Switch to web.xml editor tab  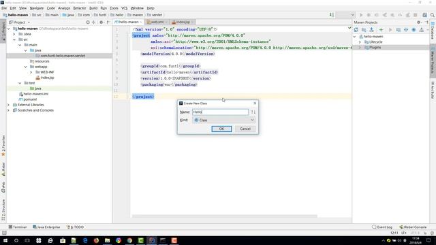point(157,22)
